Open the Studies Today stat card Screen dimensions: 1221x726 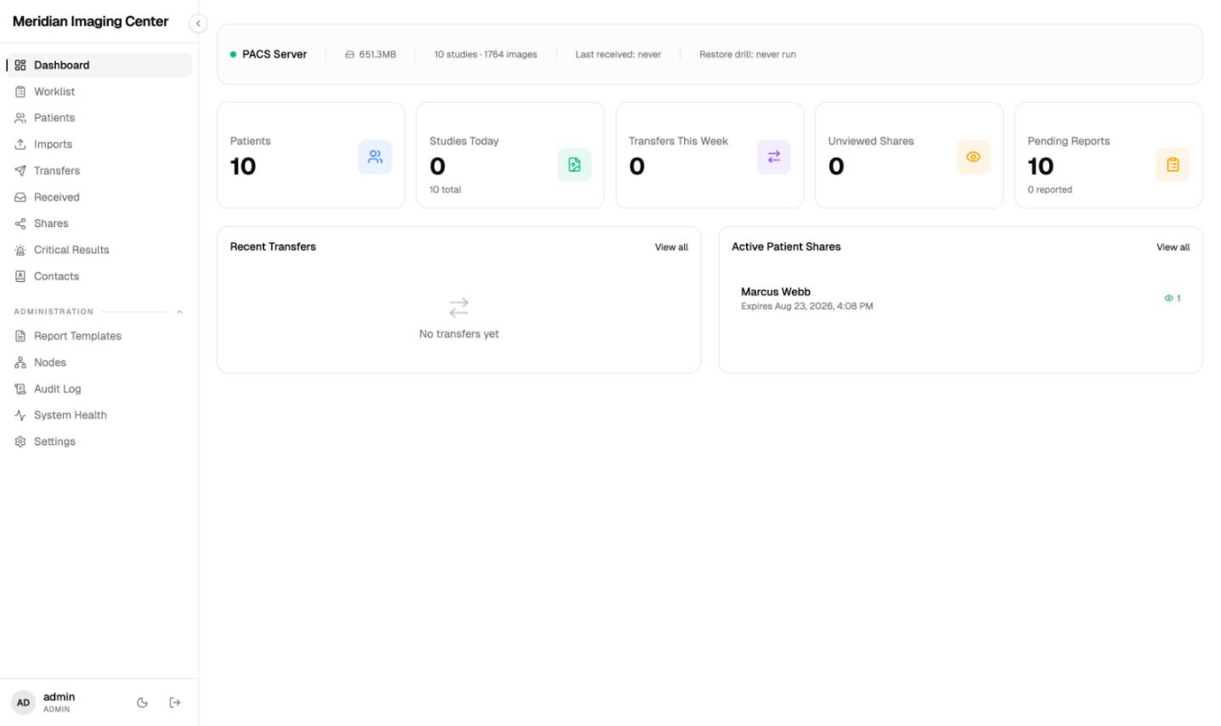[x=511, y=155]
